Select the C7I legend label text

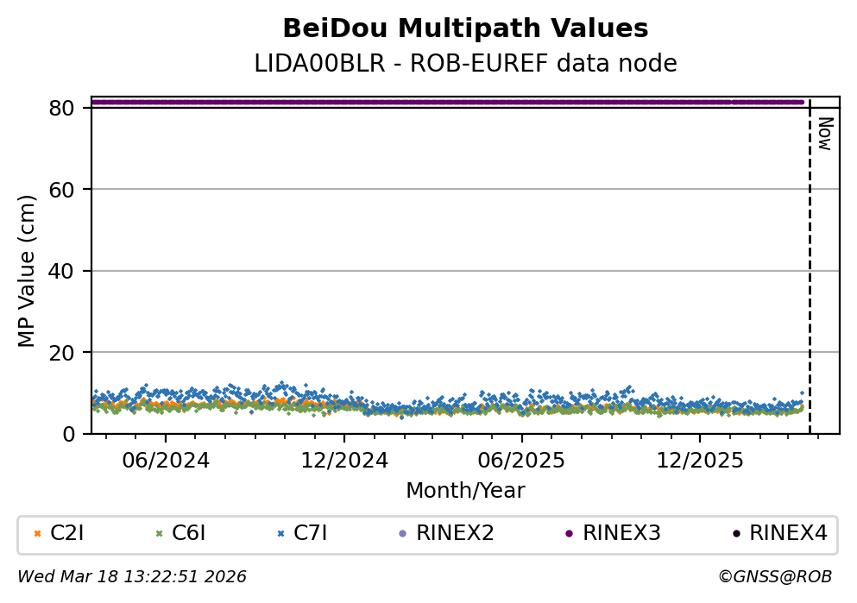(311, 534)
